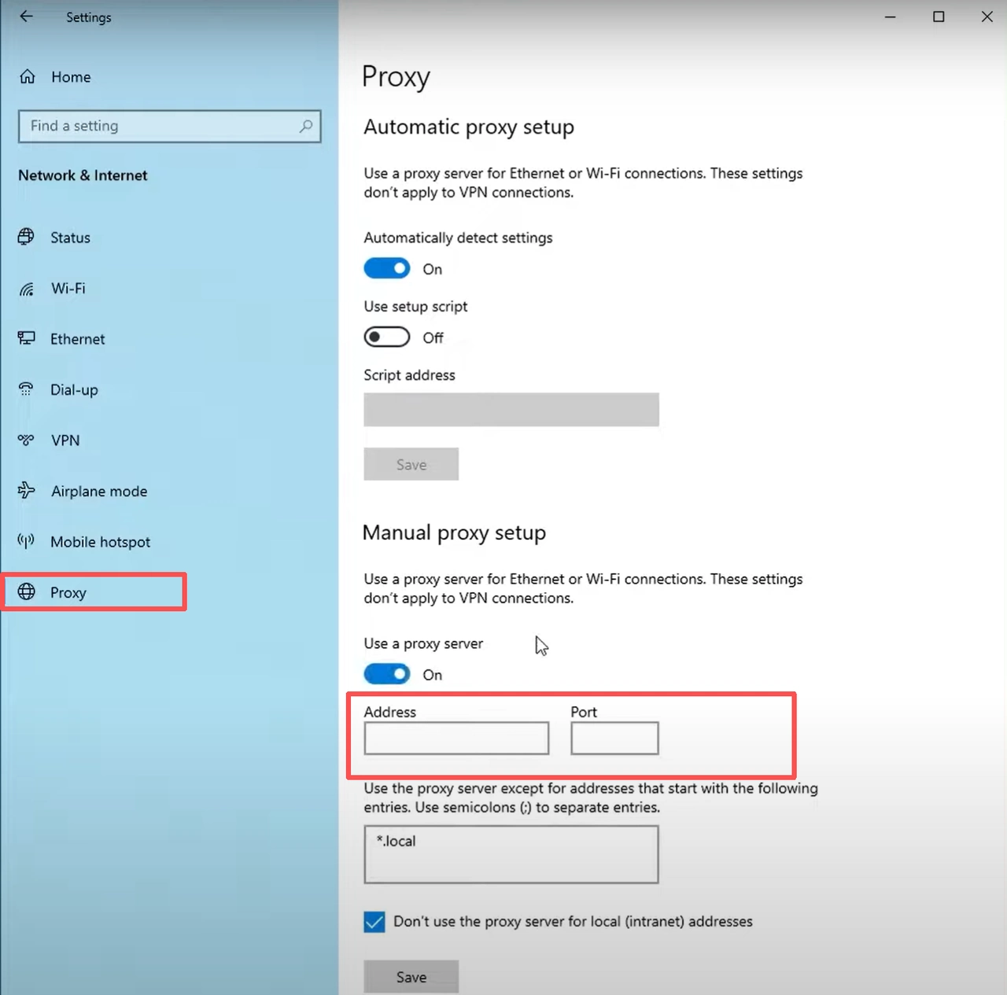
Task: Click in the proxy Address field
Action: 456,738
